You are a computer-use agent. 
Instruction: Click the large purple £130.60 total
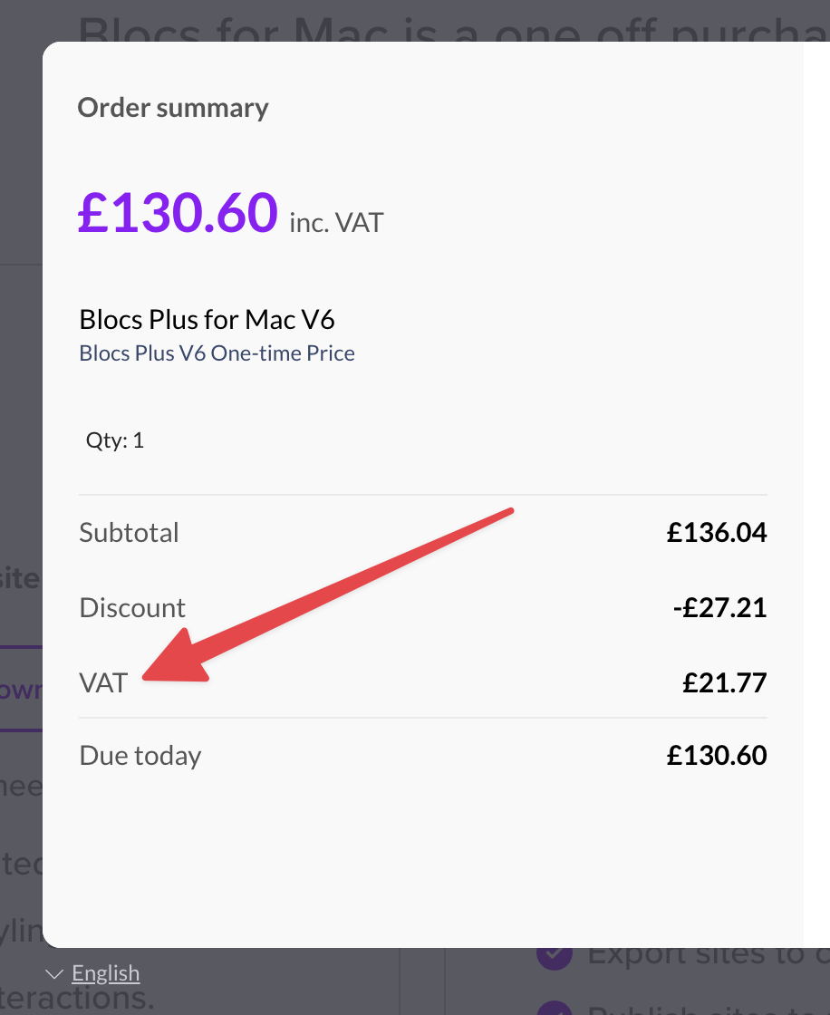pos(178,212)
